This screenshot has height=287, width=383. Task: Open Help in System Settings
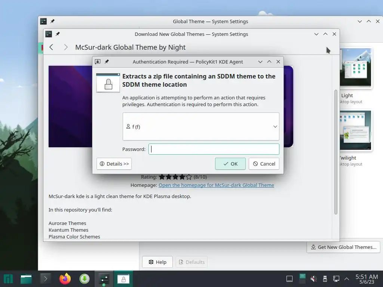157,262
